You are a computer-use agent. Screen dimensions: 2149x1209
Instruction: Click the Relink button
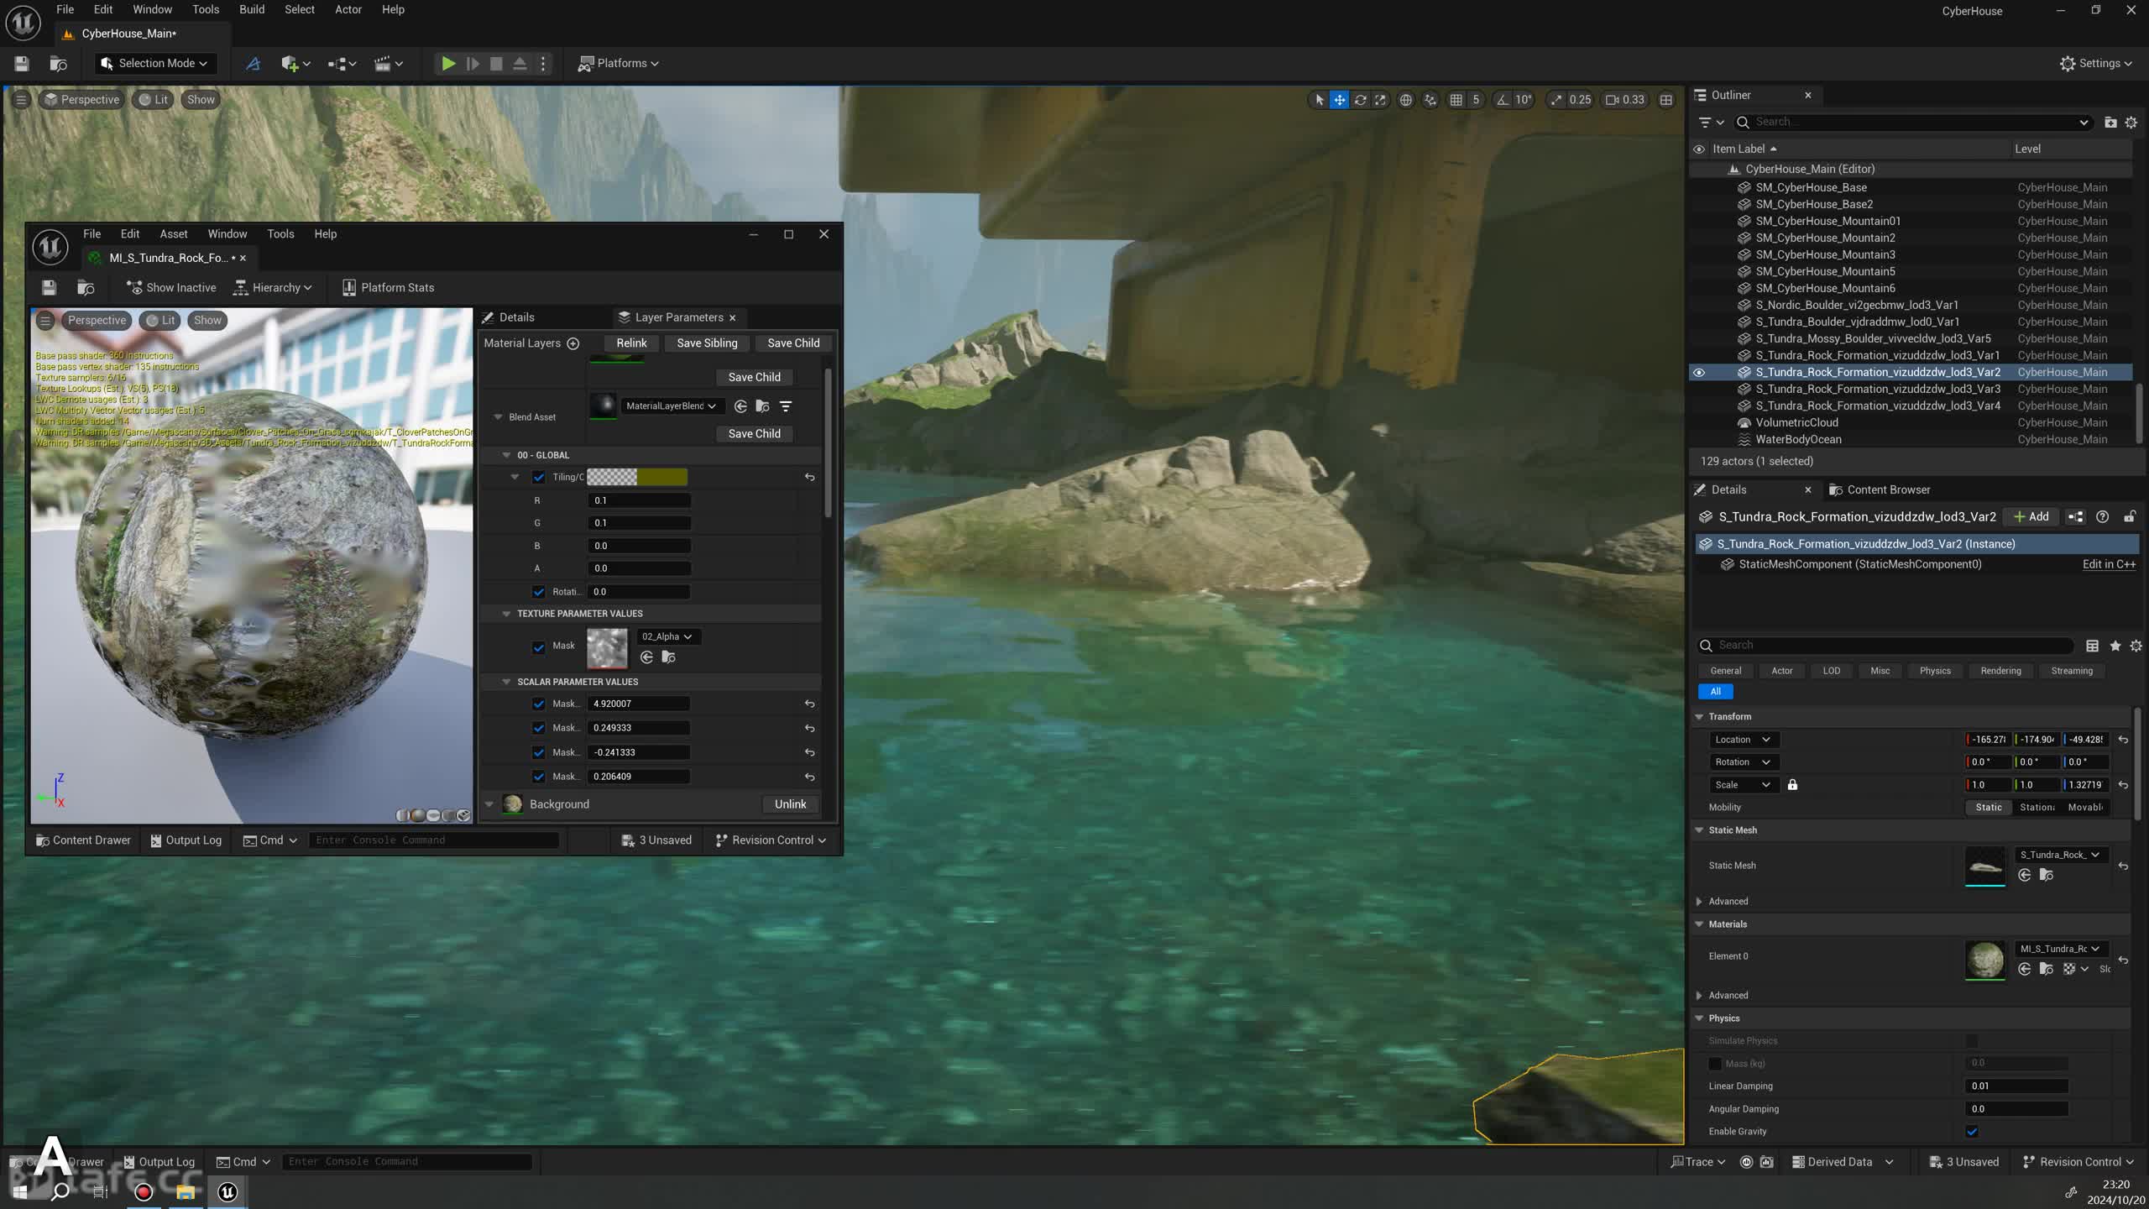(x=631, y=343)
